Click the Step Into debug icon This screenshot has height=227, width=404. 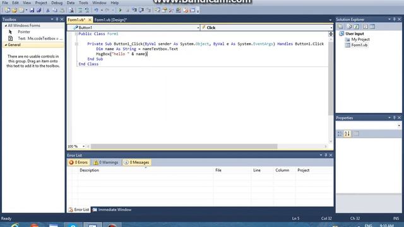(134, 10)
